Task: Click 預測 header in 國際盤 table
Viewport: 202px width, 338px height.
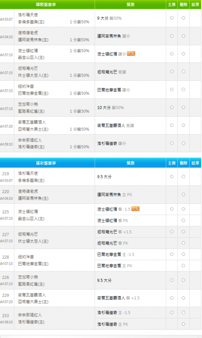Action: click(130, 4)
